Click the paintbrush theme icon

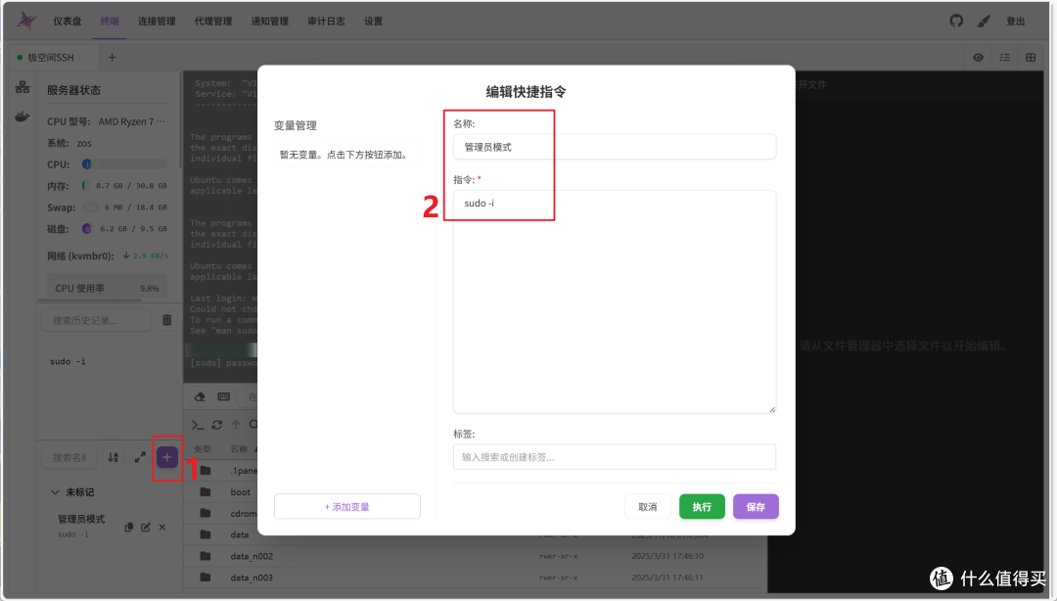point(984,21)
